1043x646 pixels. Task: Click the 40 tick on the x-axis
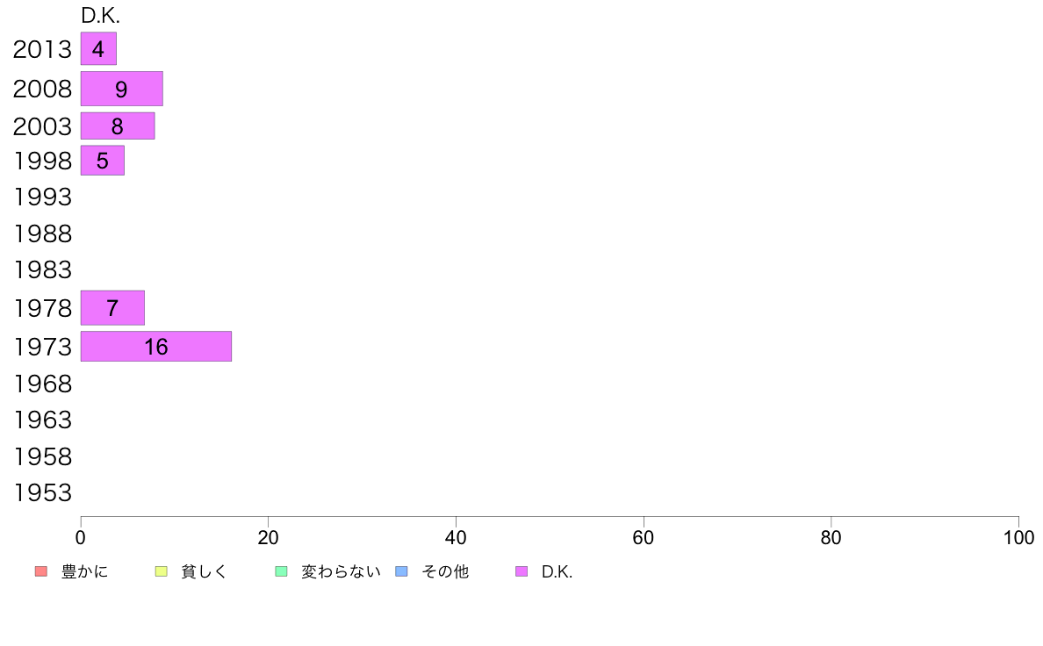(456, 537)
